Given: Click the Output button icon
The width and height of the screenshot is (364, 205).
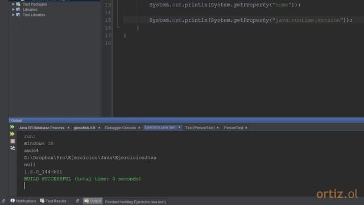Looking at the screenshot, I should (86, 201).
